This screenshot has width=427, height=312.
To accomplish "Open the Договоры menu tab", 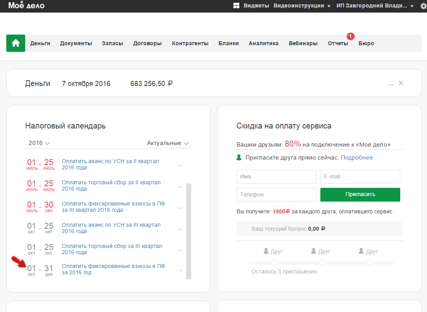I will (x=147, y=43).
